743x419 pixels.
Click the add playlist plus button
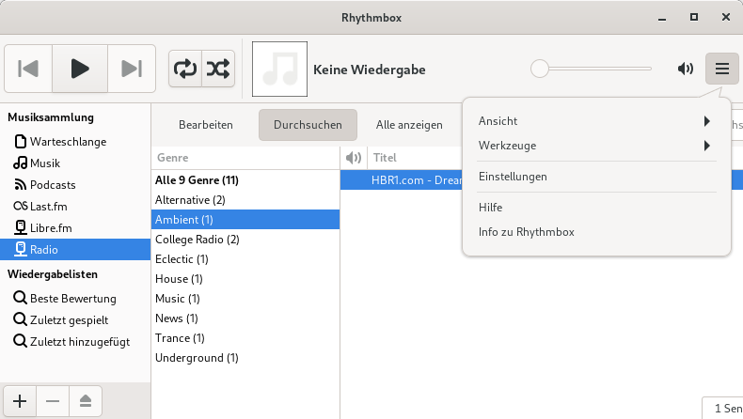pos(20,401)
